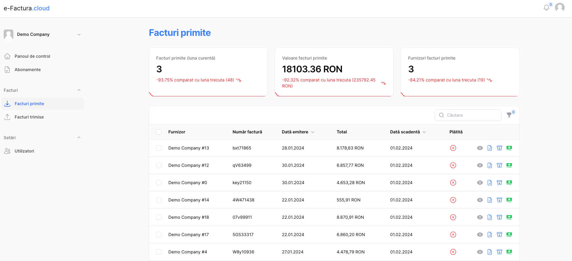This screenshot has width=572, height=261.
Task: Open the document icon for Demo Company #14
Action: pyautogui.click(x=490, y=200)
